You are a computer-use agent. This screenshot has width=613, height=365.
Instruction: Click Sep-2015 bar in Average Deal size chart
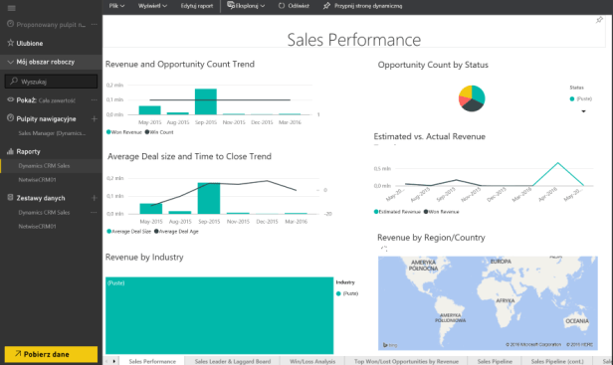click(209, 198)
